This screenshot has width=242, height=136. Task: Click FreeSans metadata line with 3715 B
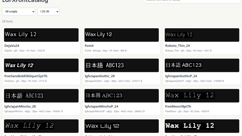coord(25,81)
